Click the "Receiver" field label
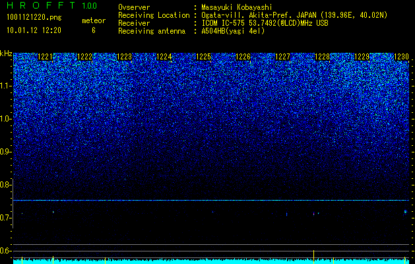 click(134, 23)
